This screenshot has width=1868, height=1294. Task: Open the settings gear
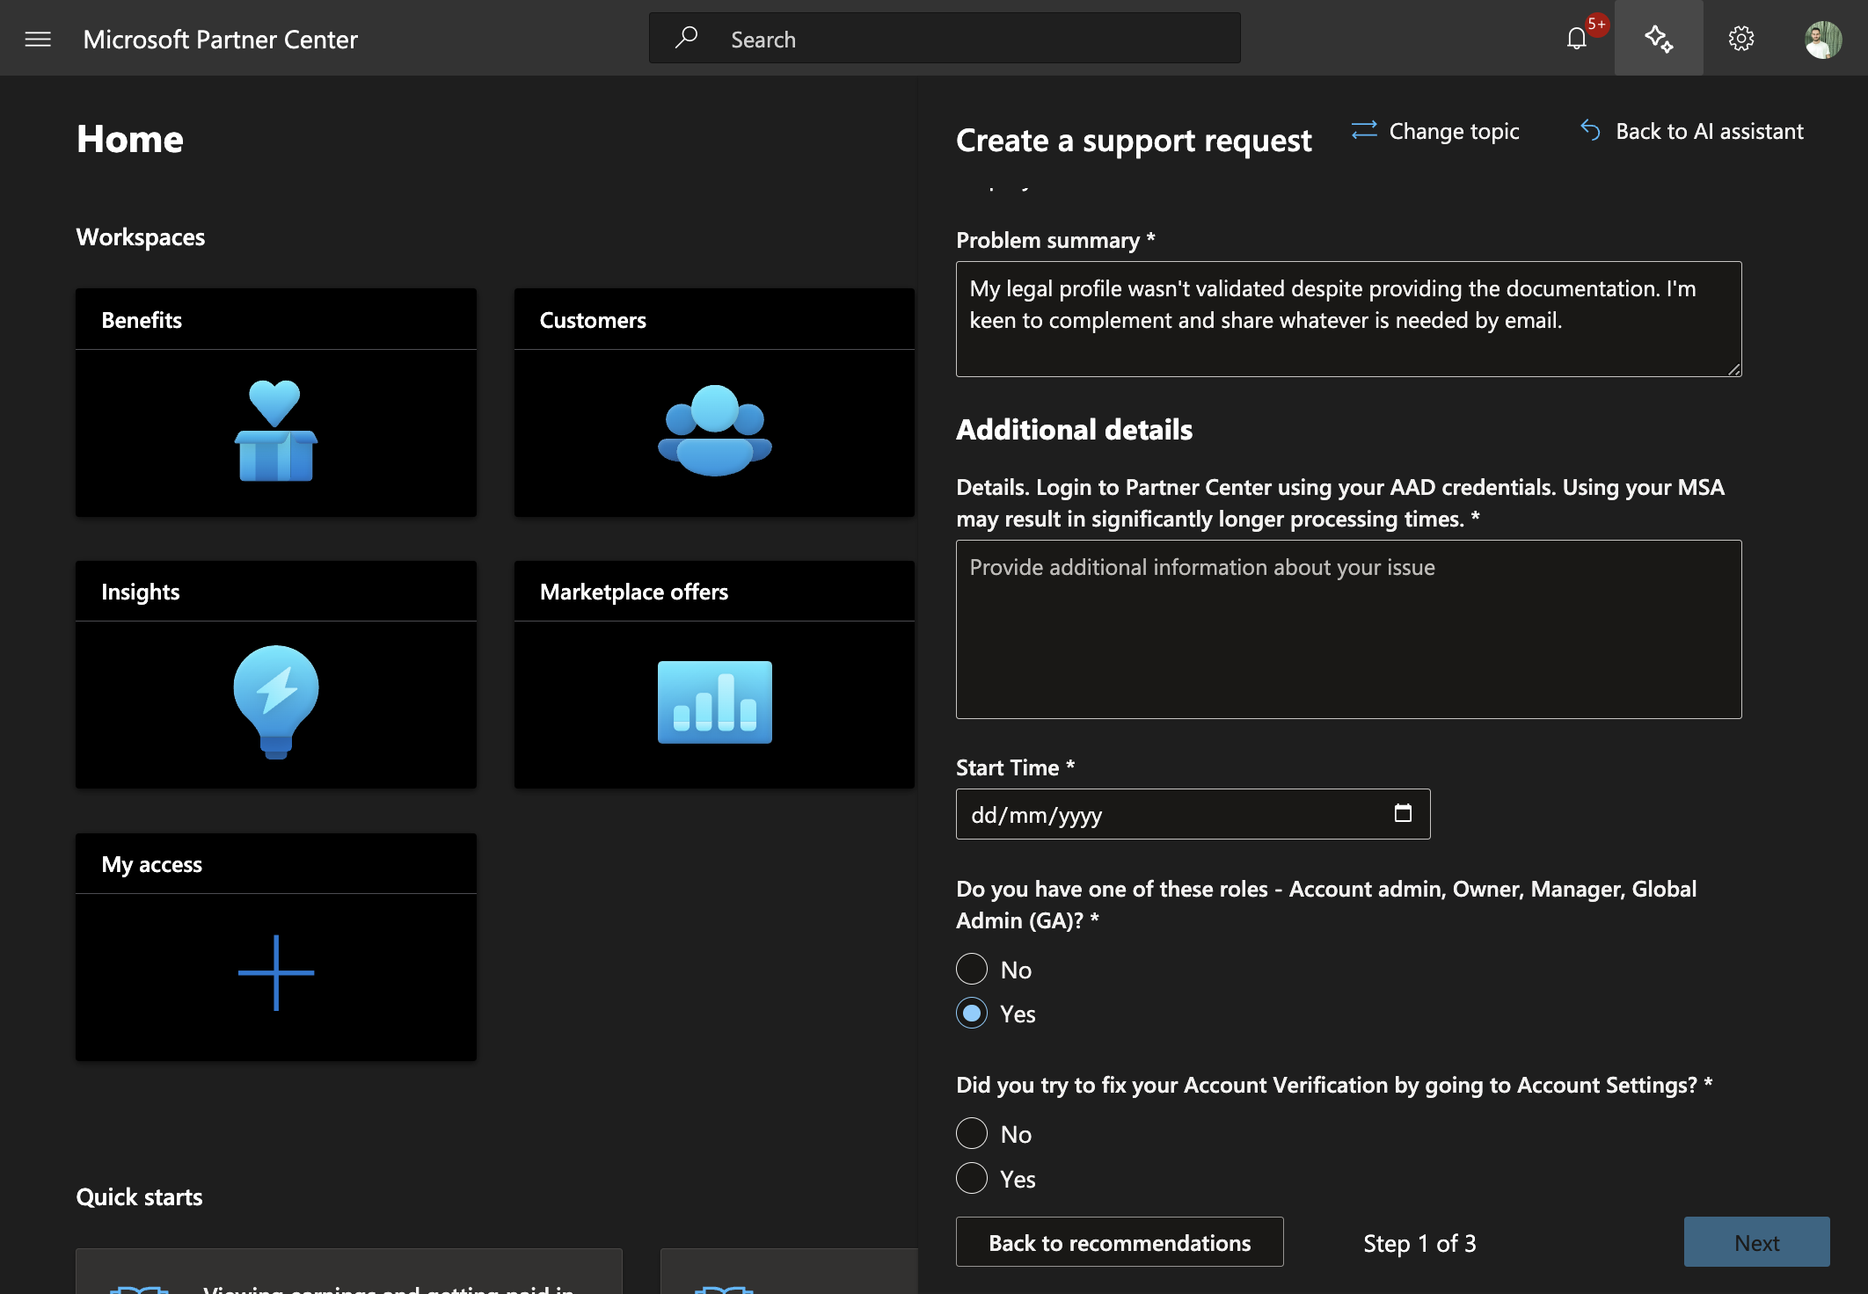(x=1741, y=39)
